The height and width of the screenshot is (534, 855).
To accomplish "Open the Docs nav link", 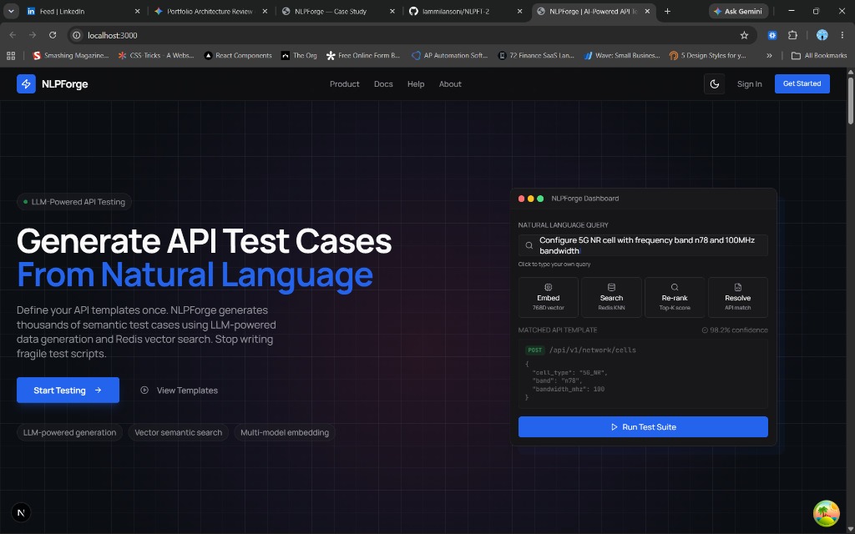I will [x=383, y=84].
